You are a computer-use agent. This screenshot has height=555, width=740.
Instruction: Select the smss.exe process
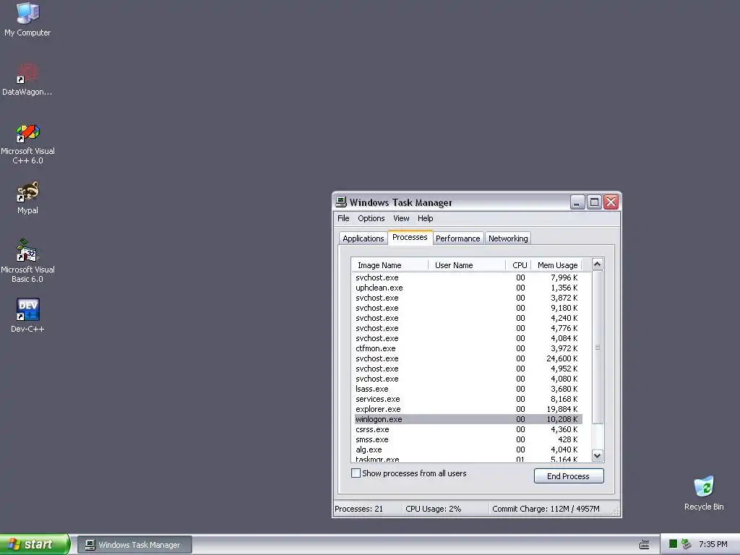468,439
